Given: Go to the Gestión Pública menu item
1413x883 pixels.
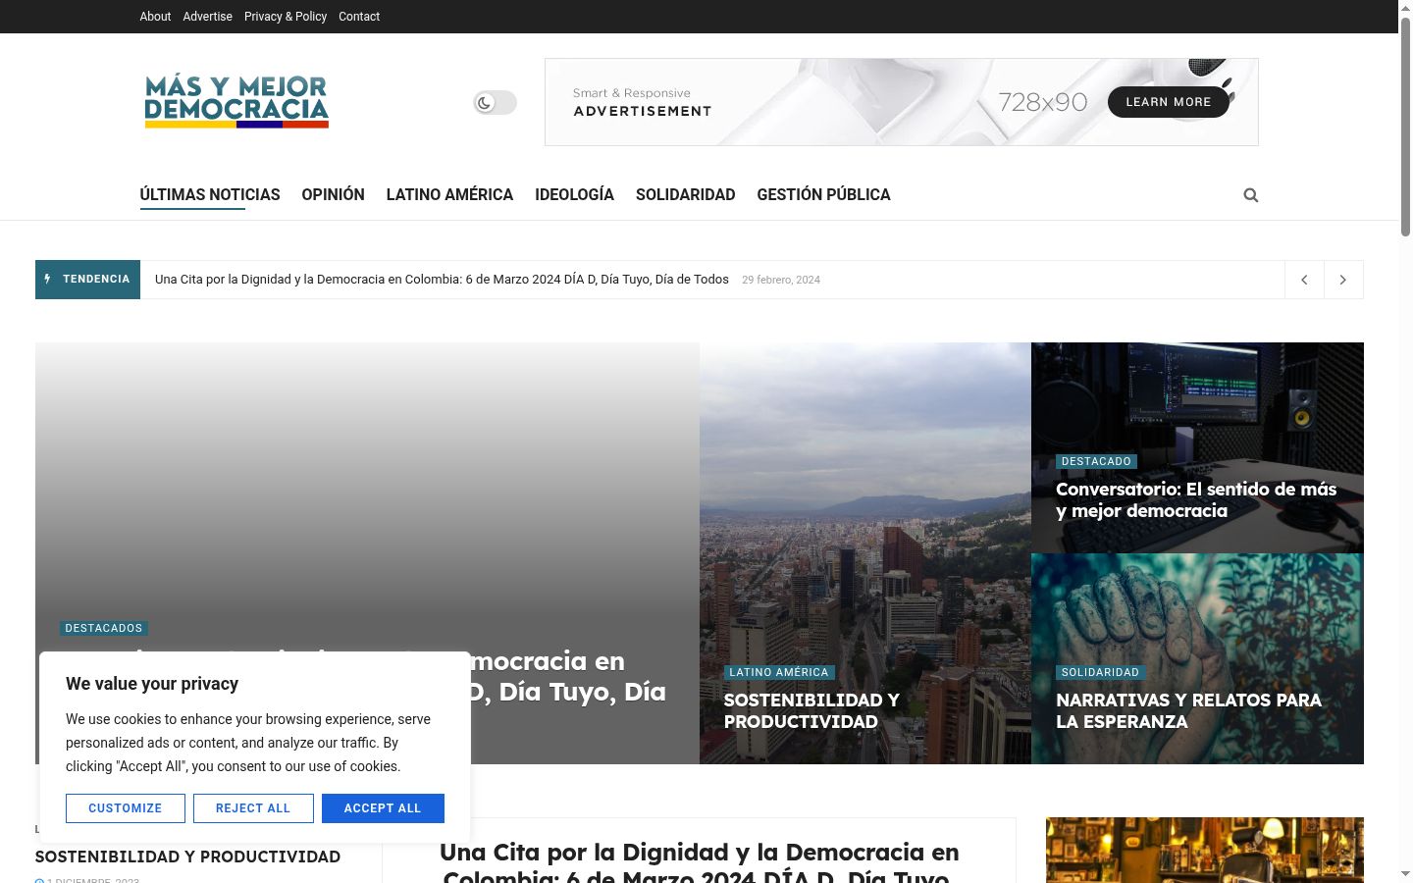Looking at the screenshot, I should pos(823,194).
